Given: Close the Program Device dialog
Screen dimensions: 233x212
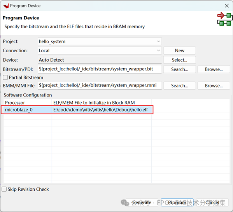Looking at the screenshot, I should tap(227, 6).
